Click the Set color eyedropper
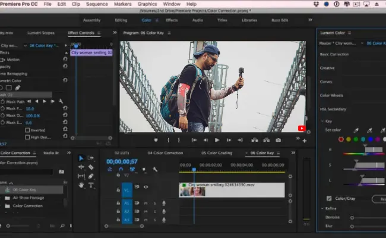386x238 pixels. point(356,130)
